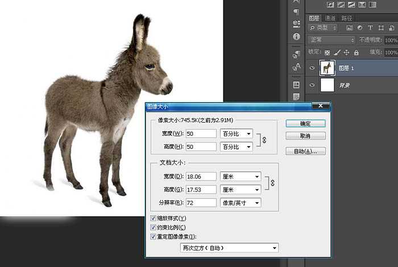Click the lock transparent pixels icon
398x267 pixels.
[x=327, y=52]
